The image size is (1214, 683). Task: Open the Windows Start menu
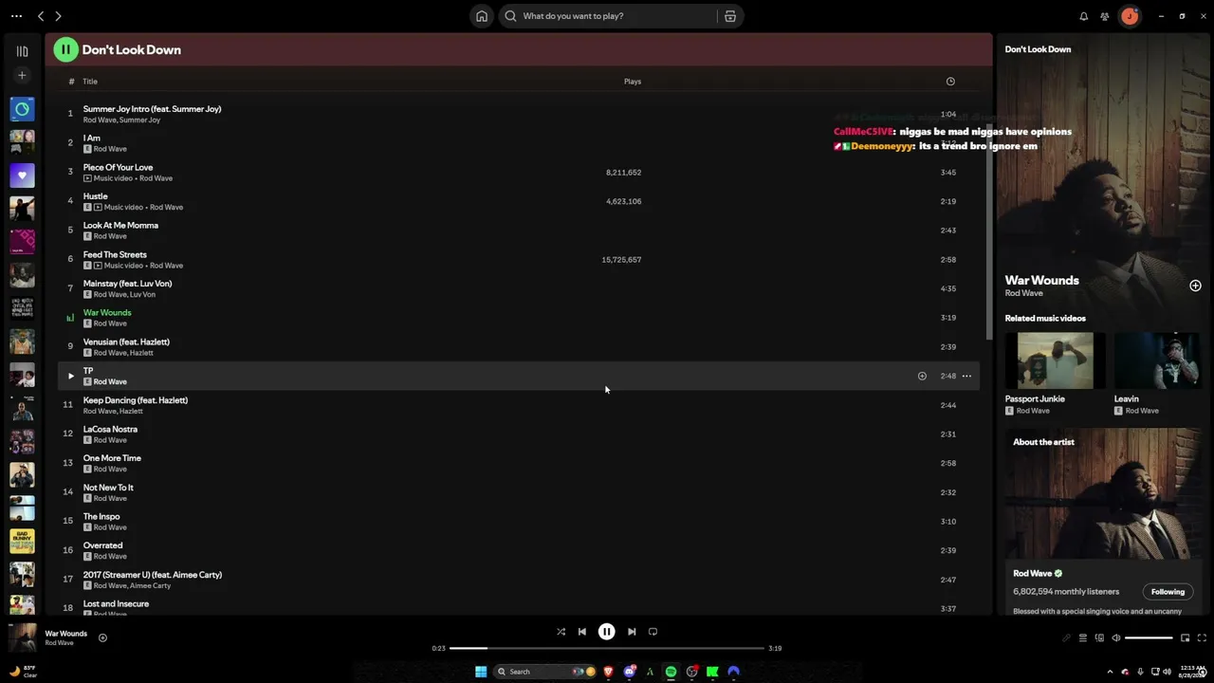(x=481, y=672)
